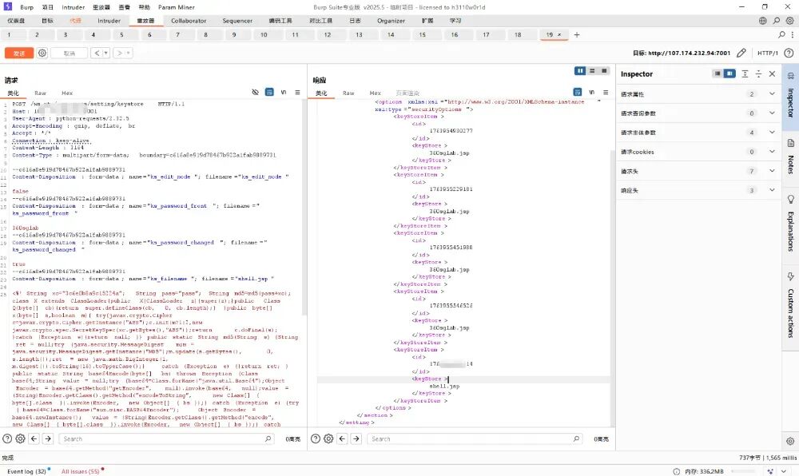Add a new Repeater tab with plus
Screen dimensions: 799x476
click(x=577, y=34)
